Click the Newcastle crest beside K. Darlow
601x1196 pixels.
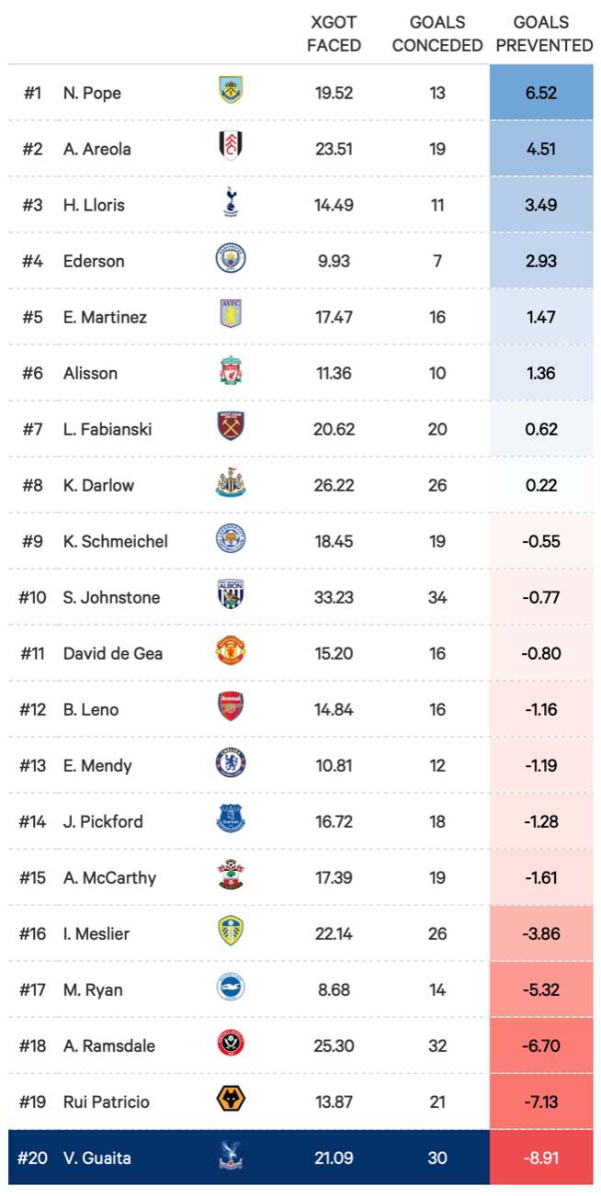click(x=231, y=484)
